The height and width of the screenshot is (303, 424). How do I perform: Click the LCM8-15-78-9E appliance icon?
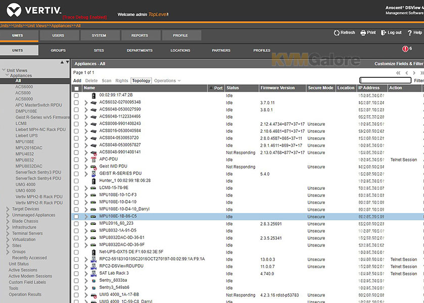point(93,188)
